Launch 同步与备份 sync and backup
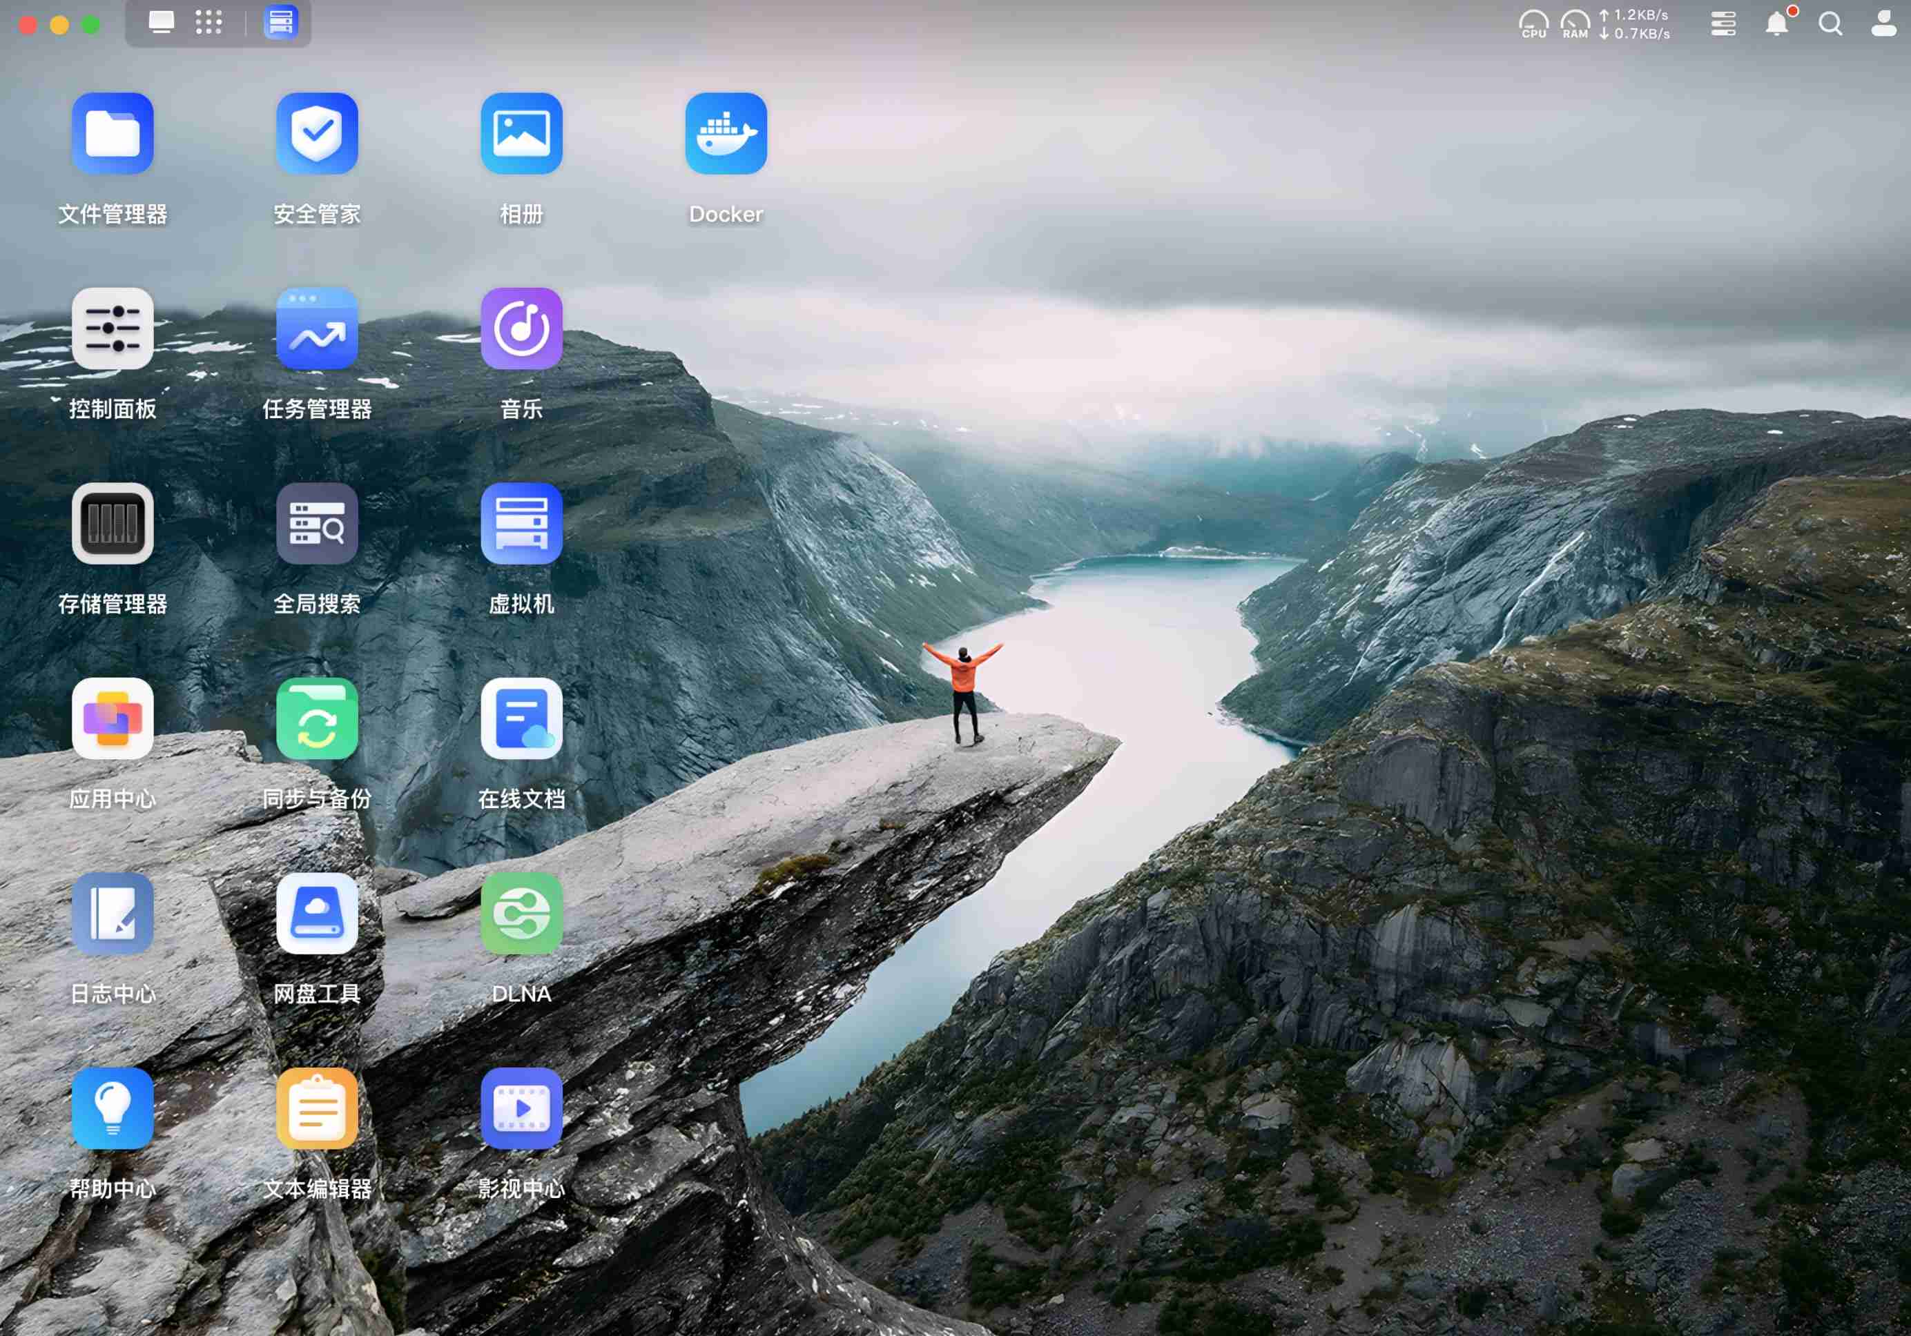Viewport: 1911px width, 1336px height. coord(317,718)
